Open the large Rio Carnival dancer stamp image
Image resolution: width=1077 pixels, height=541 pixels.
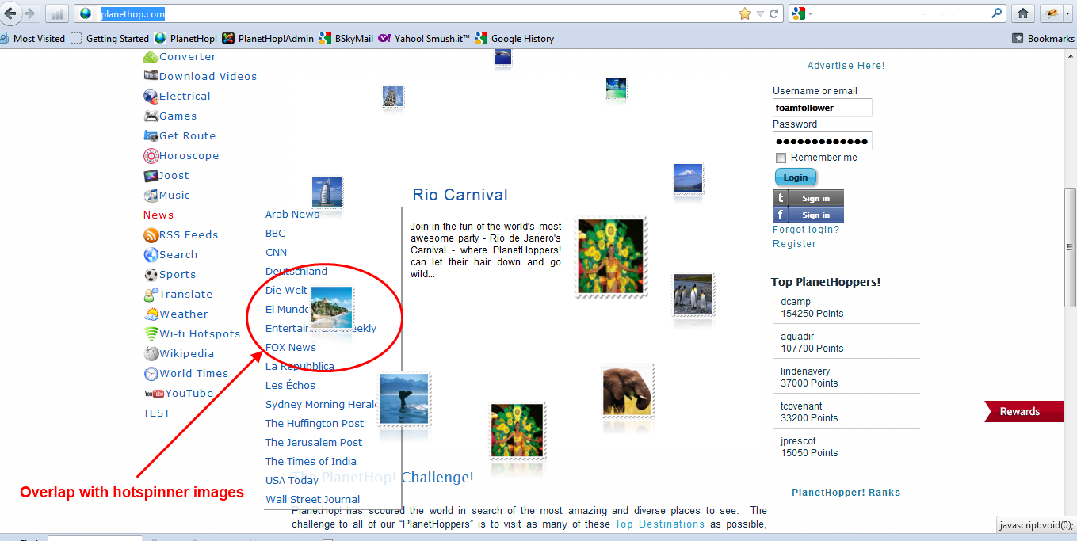pos(610,257)
